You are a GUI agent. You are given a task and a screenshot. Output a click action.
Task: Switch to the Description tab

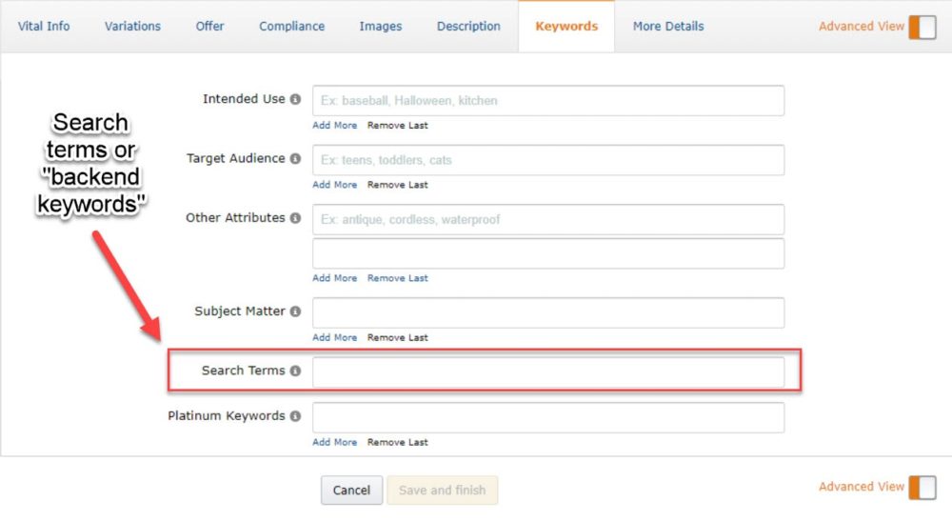pos(468,26)
